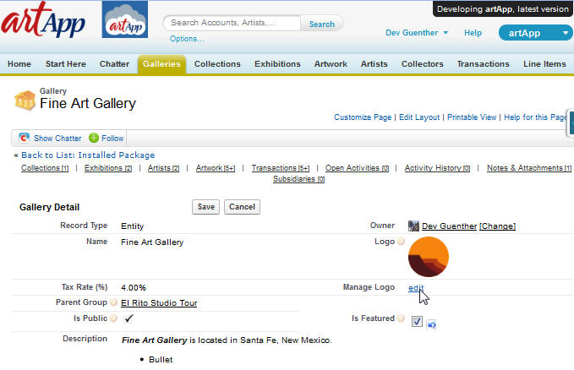
Task: Click the Gallery building icon
Action: pyautogui.click(x=25, y=101)
